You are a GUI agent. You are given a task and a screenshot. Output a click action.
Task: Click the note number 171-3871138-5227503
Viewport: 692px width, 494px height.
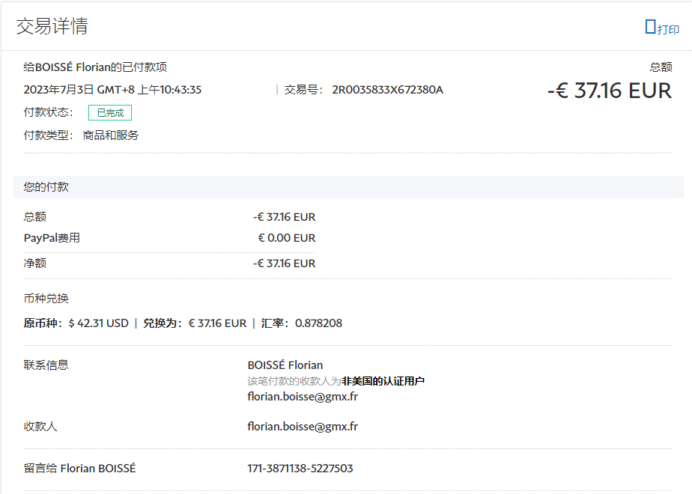300,469
